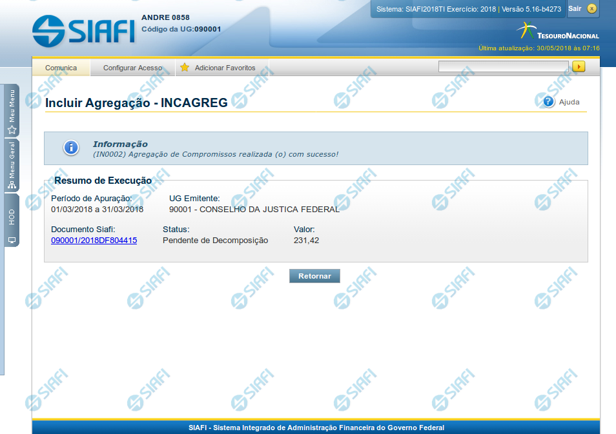This screenshot has height=434, width=616.
Task: Click the blue Informação info icon
Action: [71, 148]
